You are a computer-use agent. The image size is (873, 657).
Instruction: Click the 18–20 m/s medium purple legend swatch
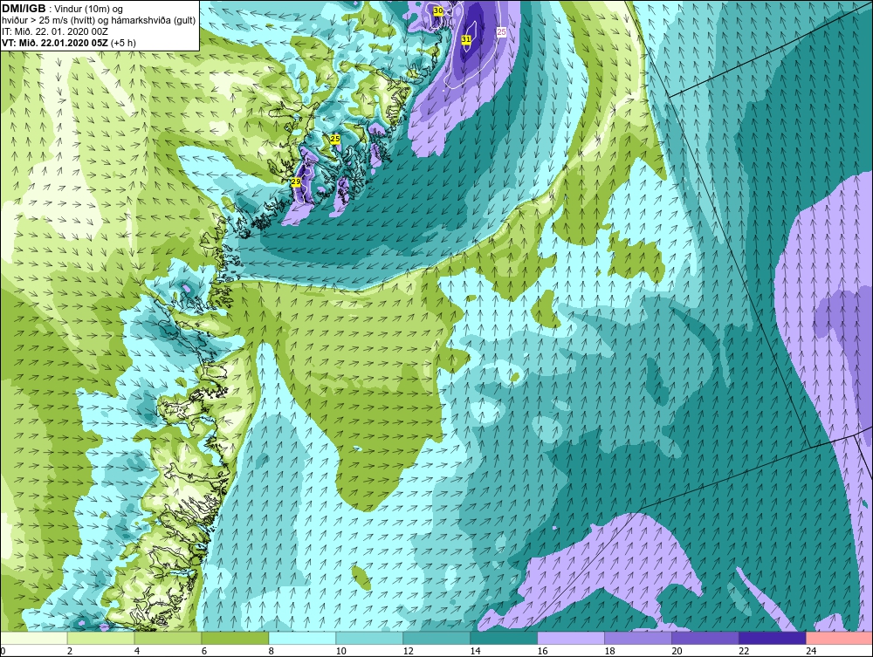coord(638,638)
